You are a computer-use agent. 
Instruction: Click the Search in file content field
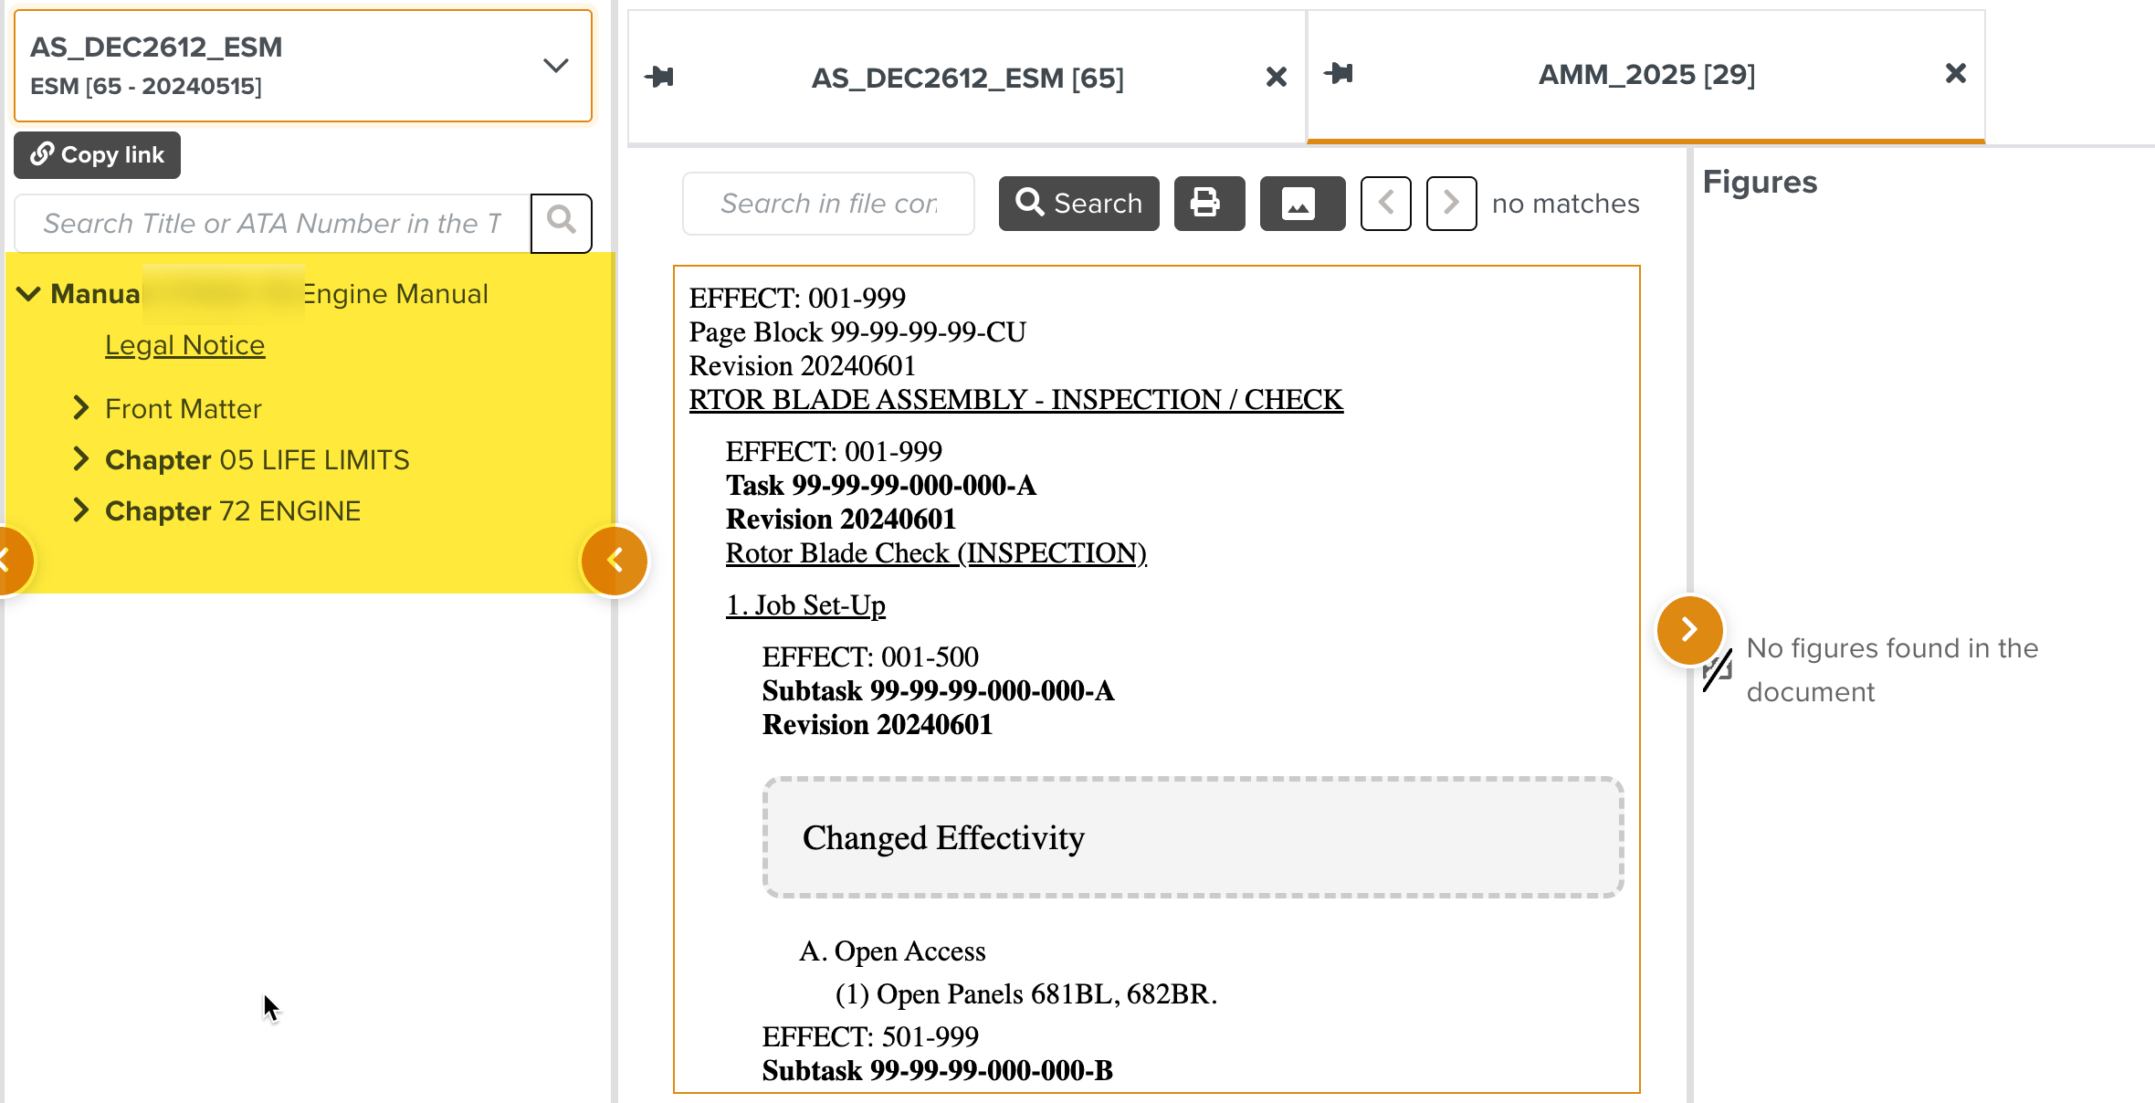(x=827, y=204)
